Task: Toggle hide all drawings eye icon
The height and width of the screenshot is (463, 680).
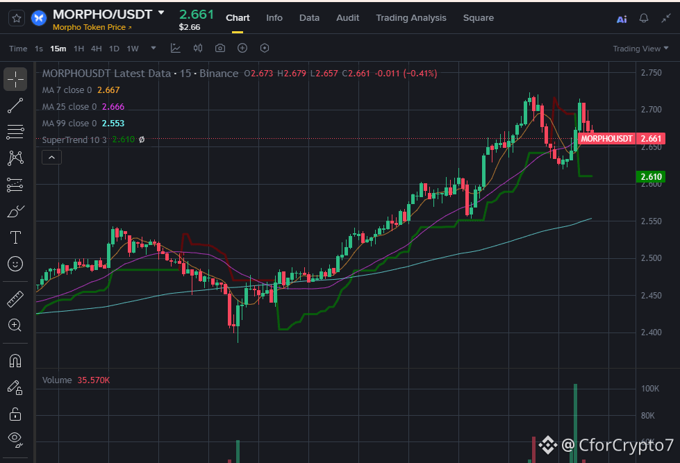Action: pos(15,439)
